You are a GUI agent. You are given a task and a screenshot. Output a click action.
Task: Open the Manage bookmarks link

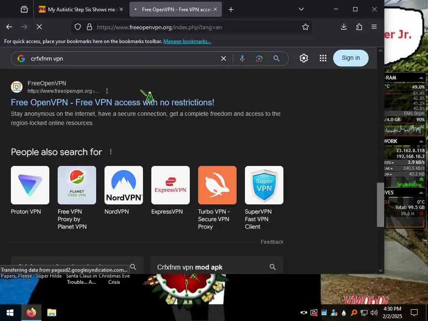187,41
